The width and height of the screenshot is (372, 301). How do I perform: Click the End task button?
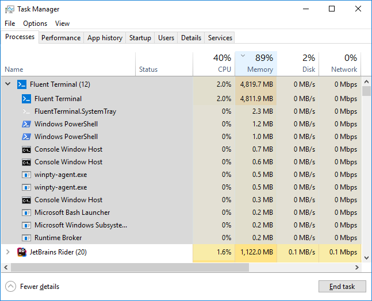342,287
